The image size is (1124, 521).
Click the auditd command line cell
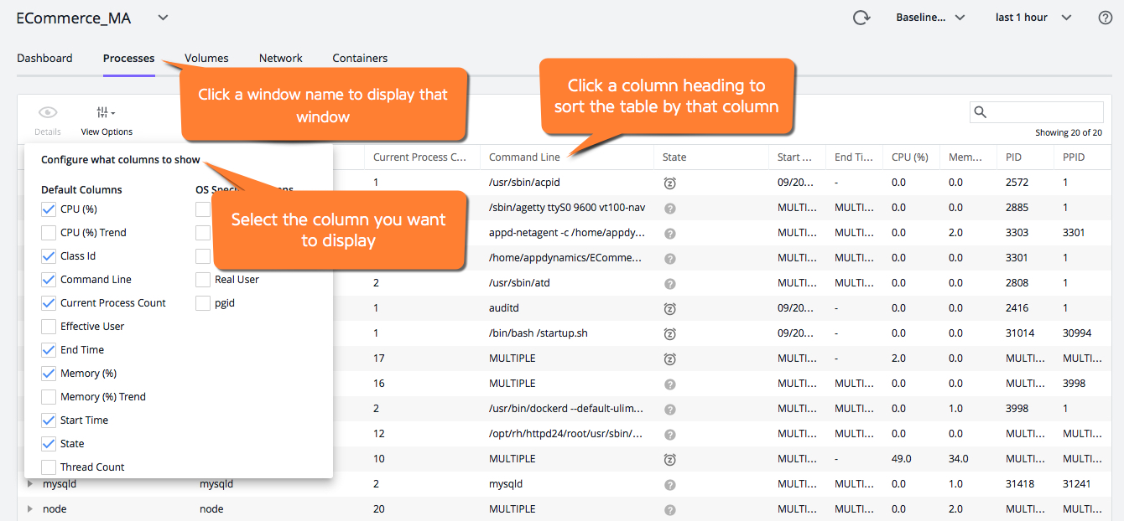tap(505, 308)
